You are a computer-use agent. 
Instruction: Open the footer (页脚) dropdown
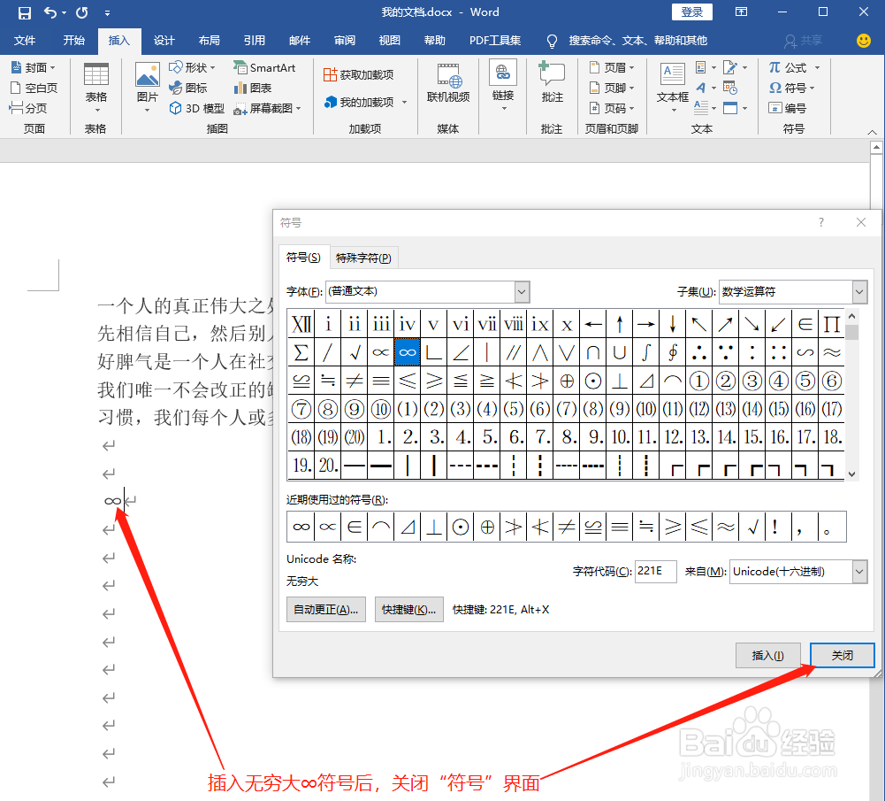tap(612, 89)
